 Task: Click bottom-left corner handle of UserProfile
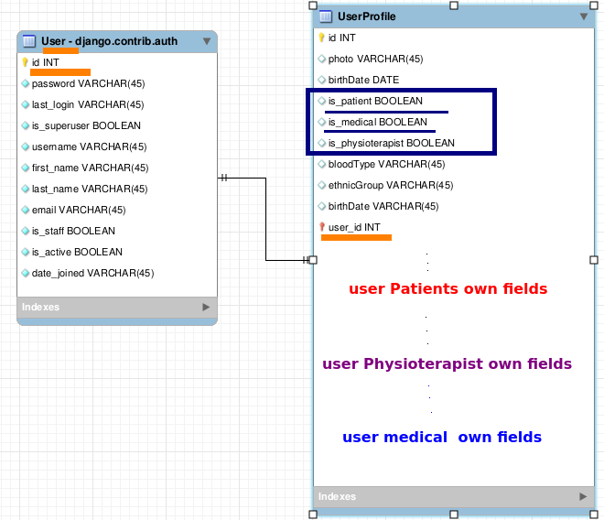point(313,515)
